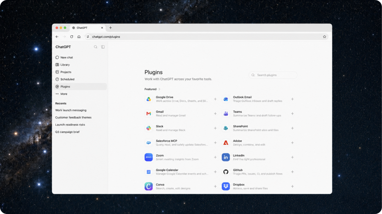Reload the page with refresh icon

71,37
